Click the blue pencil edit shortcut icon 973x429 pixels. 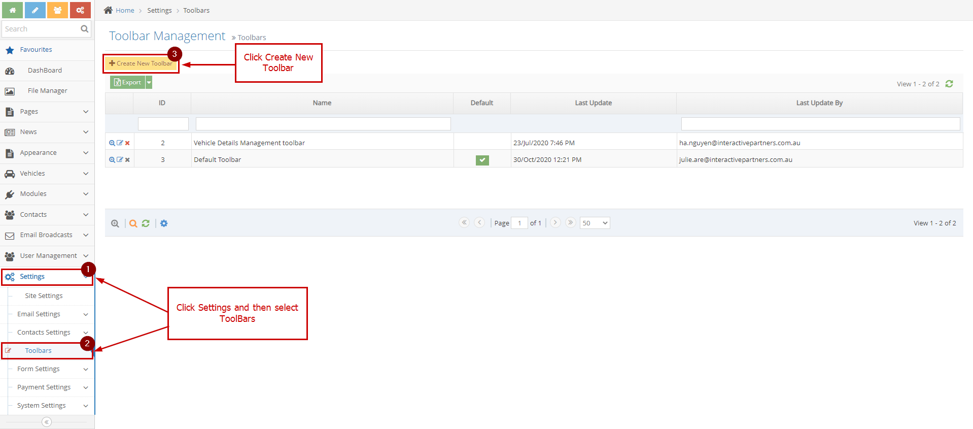35,10
